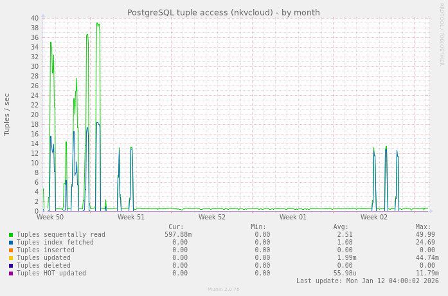
Task: Click the purple Tuples HOT updated swatch
Action: click(x=11, y=273)
